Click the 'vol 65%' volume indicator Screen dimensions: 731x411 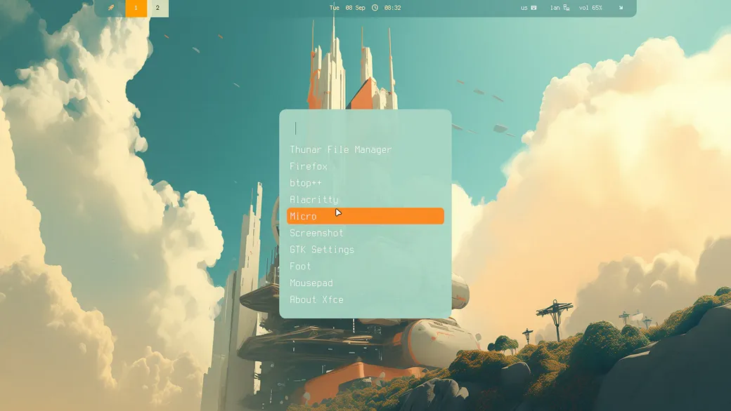tap(590, 8)
